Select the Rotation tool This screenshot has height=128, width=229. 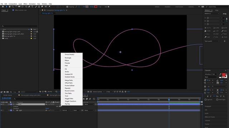[x=16, y=7]
